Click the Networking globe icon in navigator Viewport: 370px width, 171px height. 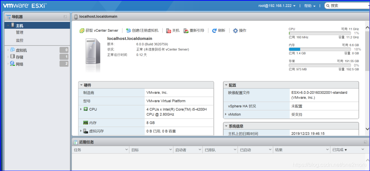point(12,63)
